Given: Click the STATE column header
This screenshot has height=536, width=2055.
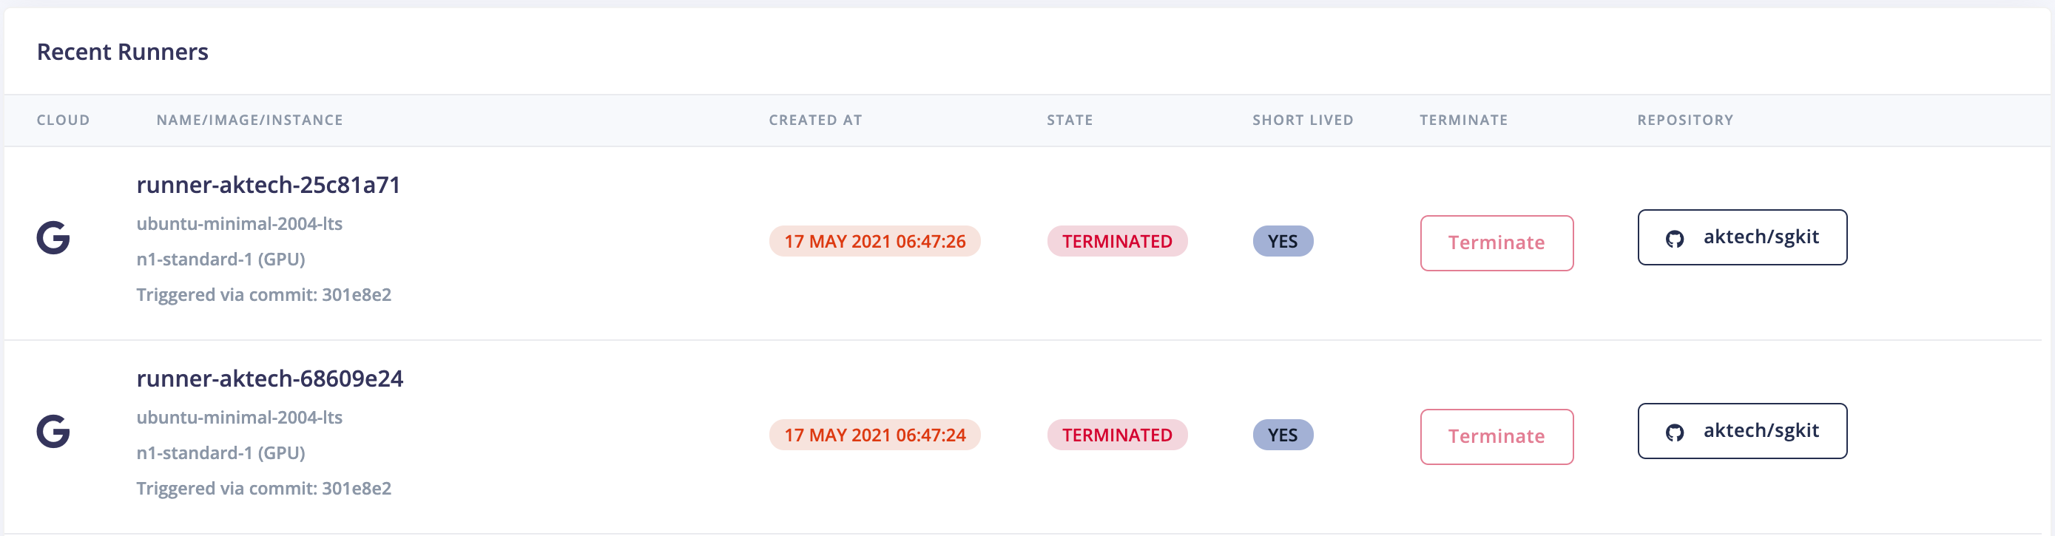Looking at the screenshot, I should click(x=1070, y=120).
